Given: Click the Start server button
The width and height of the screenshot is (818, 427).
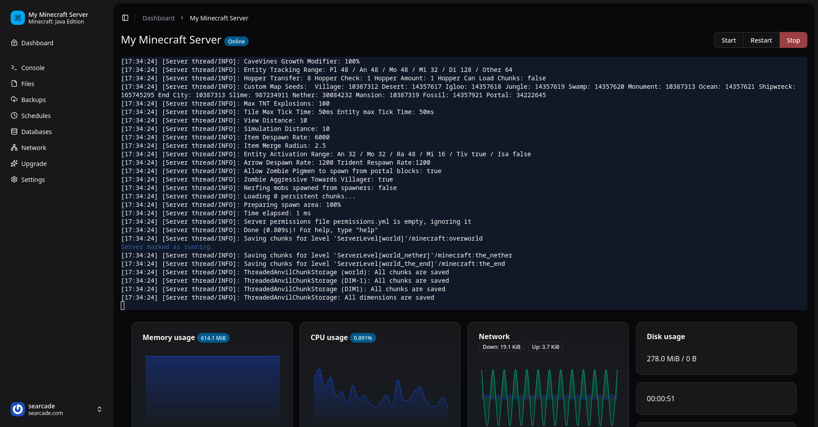Looking at the screenshot, I should click(x=728, y=40).
